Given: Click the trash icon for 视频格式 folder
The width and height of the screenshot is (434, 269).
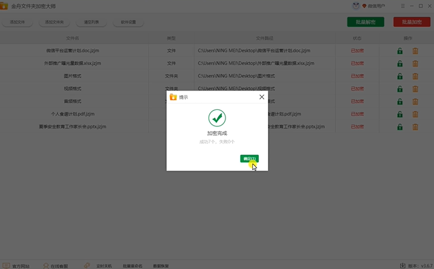Looking at the screenshot, I should coord(415,89).
